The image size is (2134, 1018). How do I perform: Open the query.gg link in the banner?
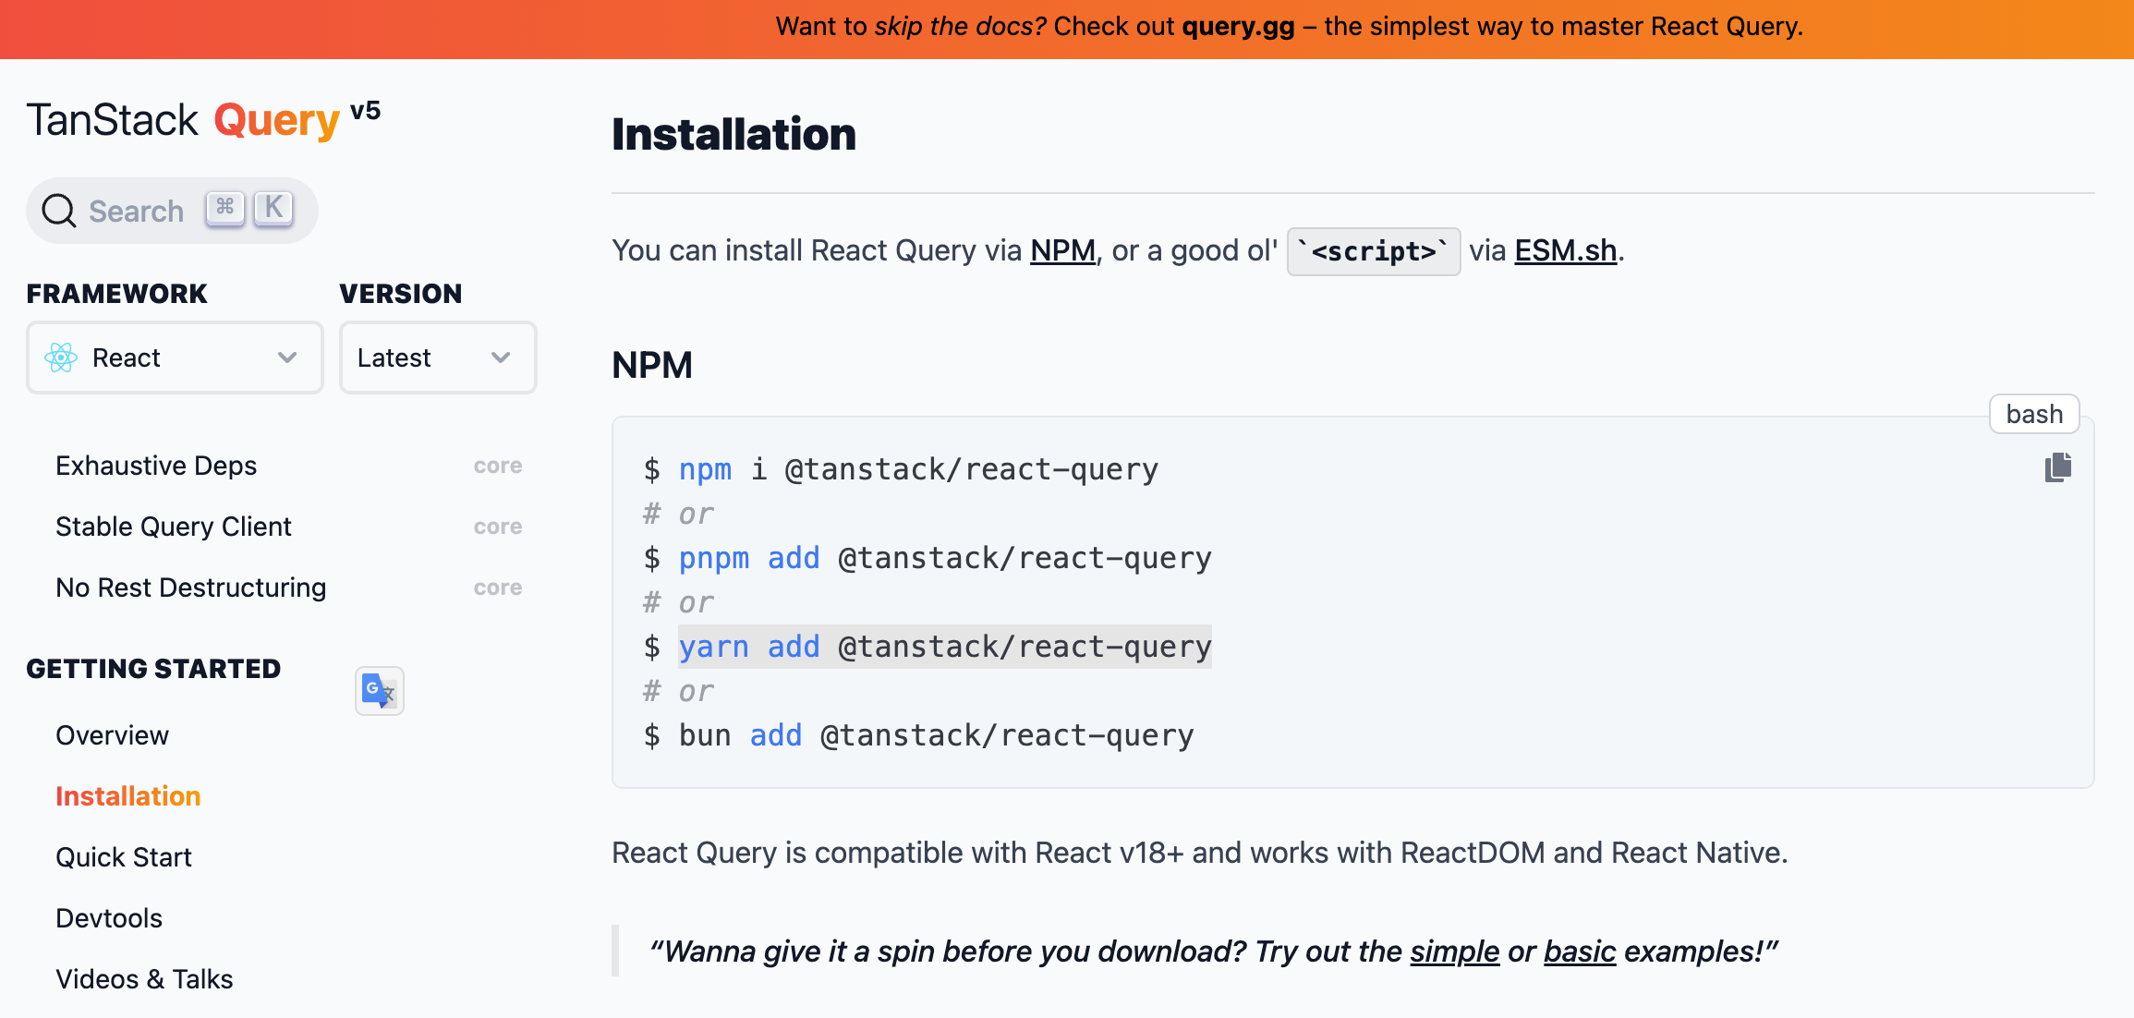[x=1236, y=26]
